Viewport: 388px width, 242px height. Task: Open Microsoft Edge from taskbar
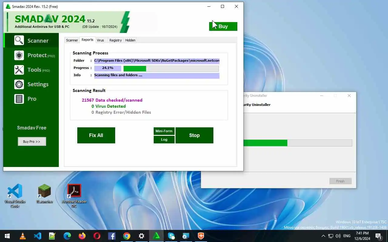coord(67,236)
